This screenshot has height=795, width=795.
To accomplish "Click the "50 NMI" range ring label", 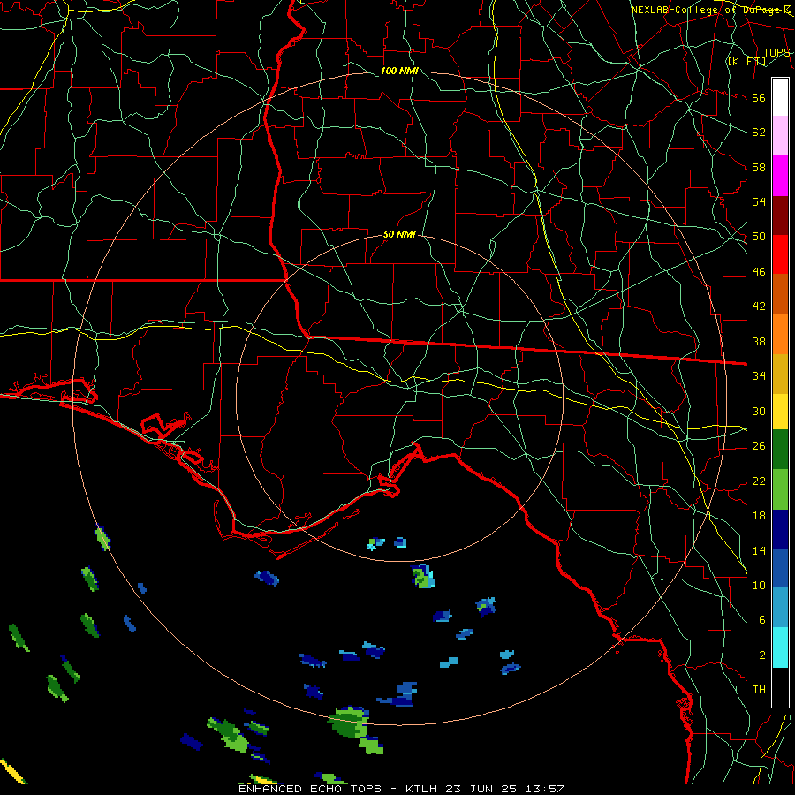I will coord(399,234).
